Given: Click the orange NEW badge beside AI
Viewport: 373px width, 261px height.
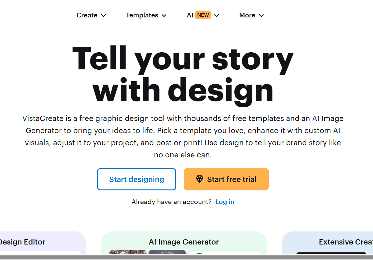Looking at the screenshot, I should (x=203, y=15).
